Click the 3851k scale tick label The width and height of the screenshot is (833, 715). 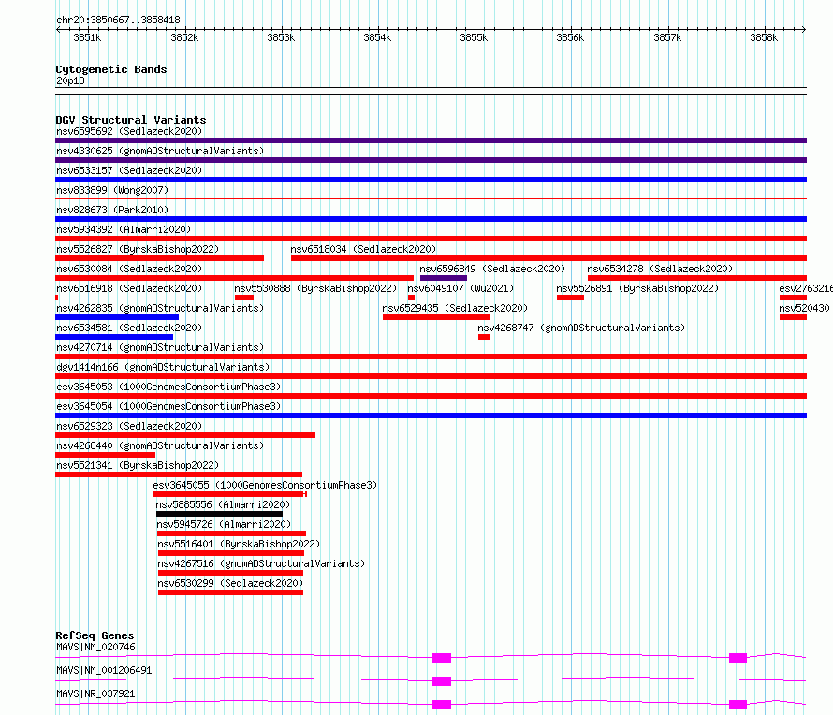pyautogui.click(x=87, y=37)
